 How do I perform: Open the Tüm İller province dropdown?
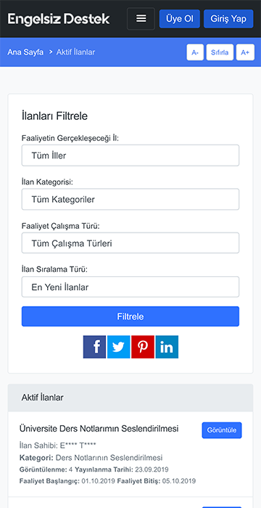(x=130, y=156)
